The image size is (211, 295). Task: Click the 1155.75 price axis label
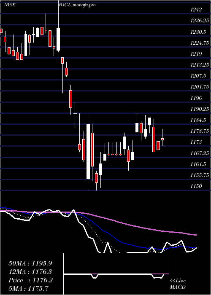(200, 175)
